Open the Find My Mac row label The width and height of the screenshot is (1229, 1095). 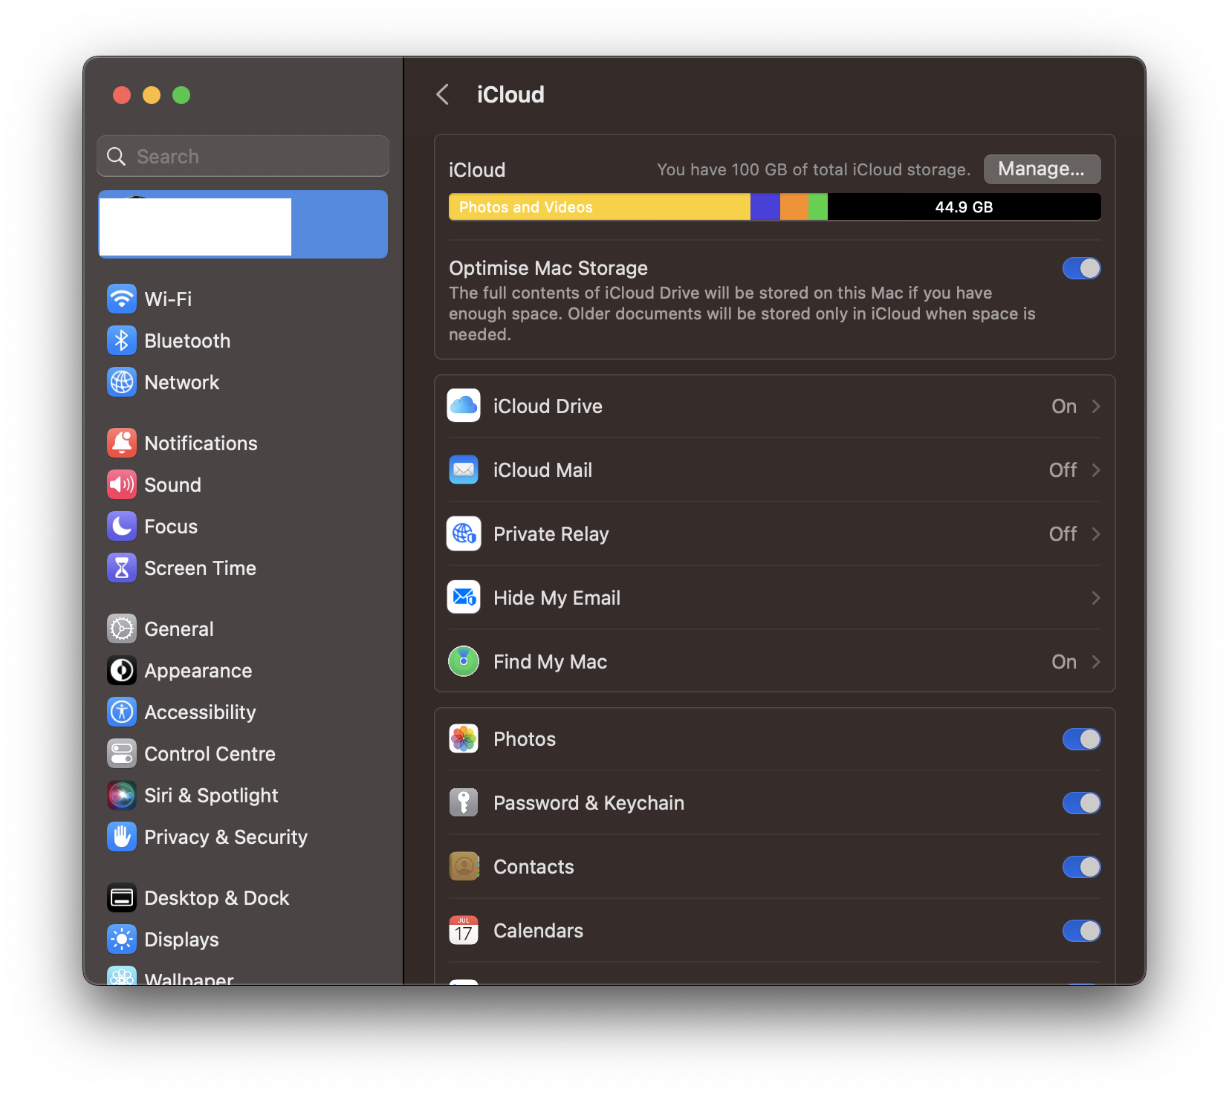pos(550,662)
